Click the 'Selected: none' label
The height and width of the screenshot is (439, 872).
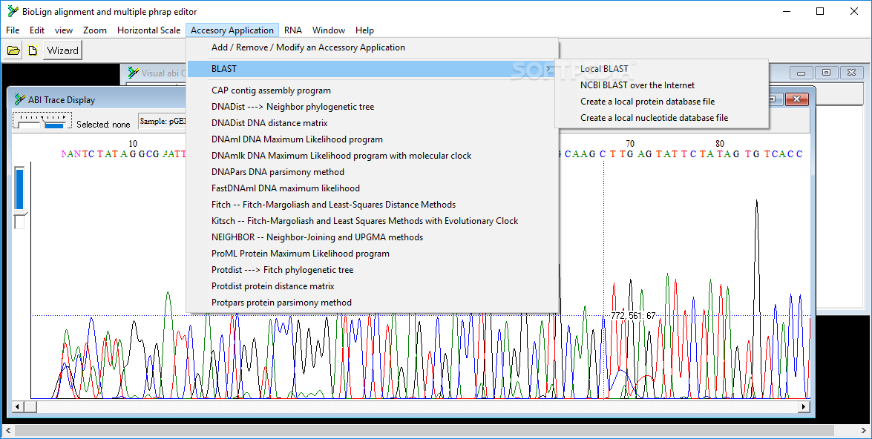coord(103,125)
